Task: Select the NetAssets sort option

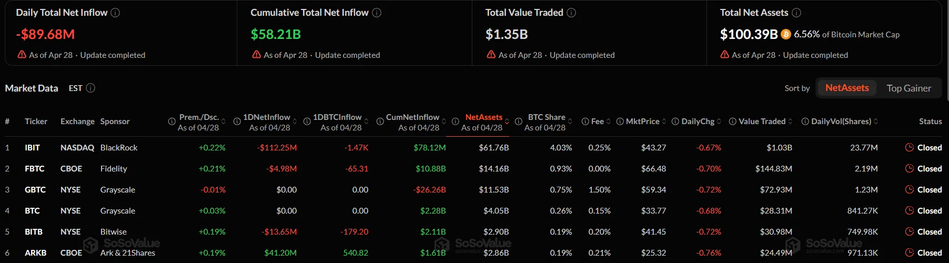Action: [846, 88]
